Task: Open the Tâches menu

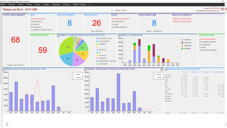Action: click(x=21, y=5)
